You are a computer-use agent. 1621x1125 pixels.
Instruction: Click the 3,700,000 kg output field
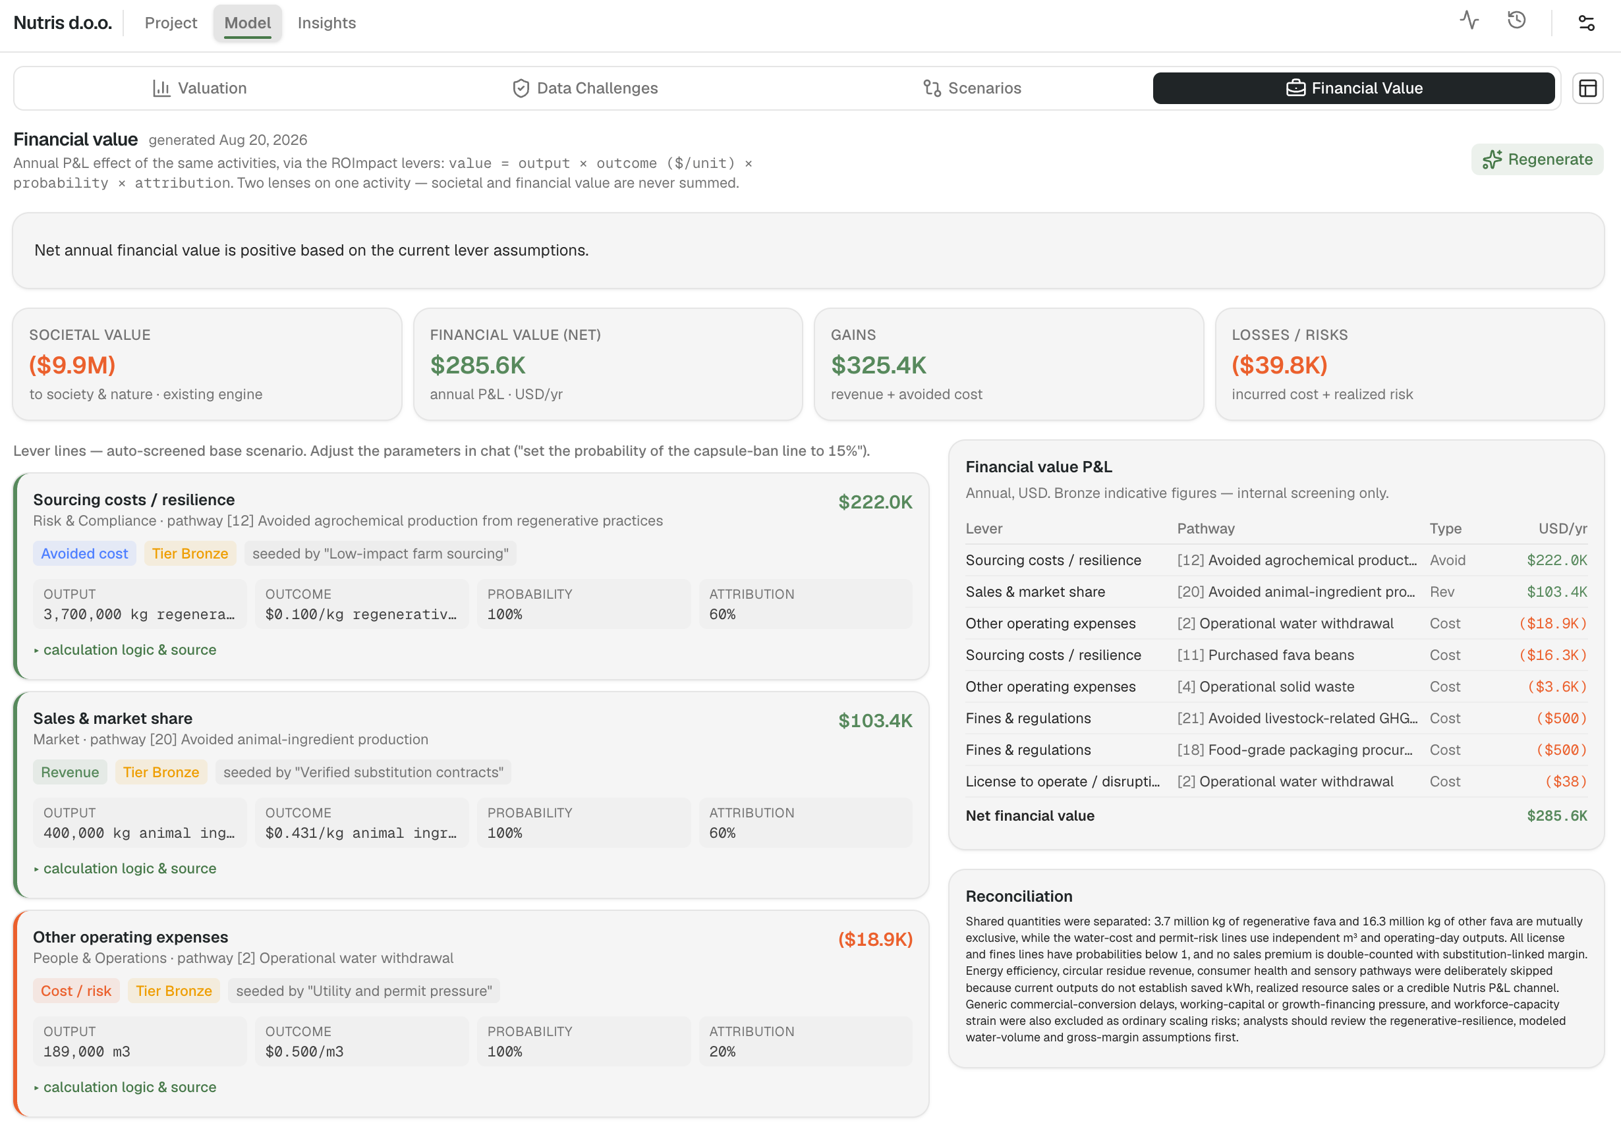(140, 604)
